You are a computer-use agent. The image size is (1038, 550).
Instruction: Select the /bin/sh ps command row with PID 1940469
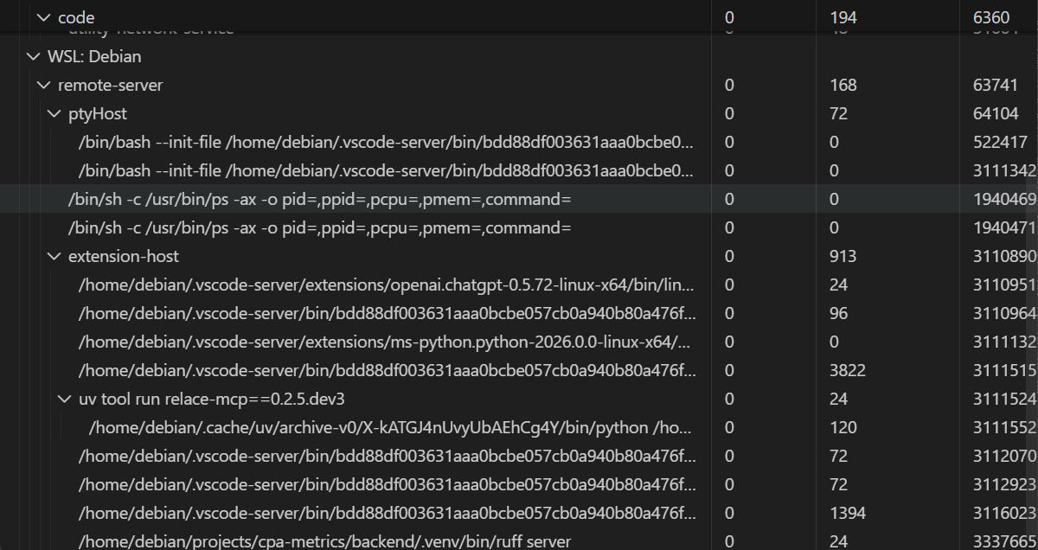click(x=519, y=199)
